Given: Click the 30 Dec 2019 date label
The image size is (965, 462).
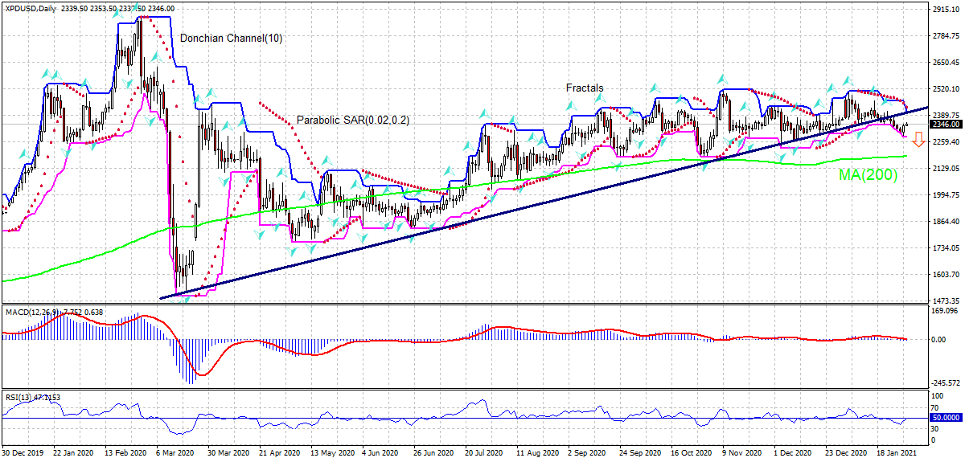Looking at the screenshot, I should pos(23,453).
